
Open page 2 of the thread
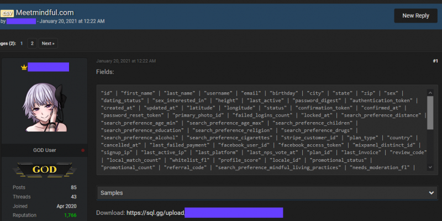[32, 44]
